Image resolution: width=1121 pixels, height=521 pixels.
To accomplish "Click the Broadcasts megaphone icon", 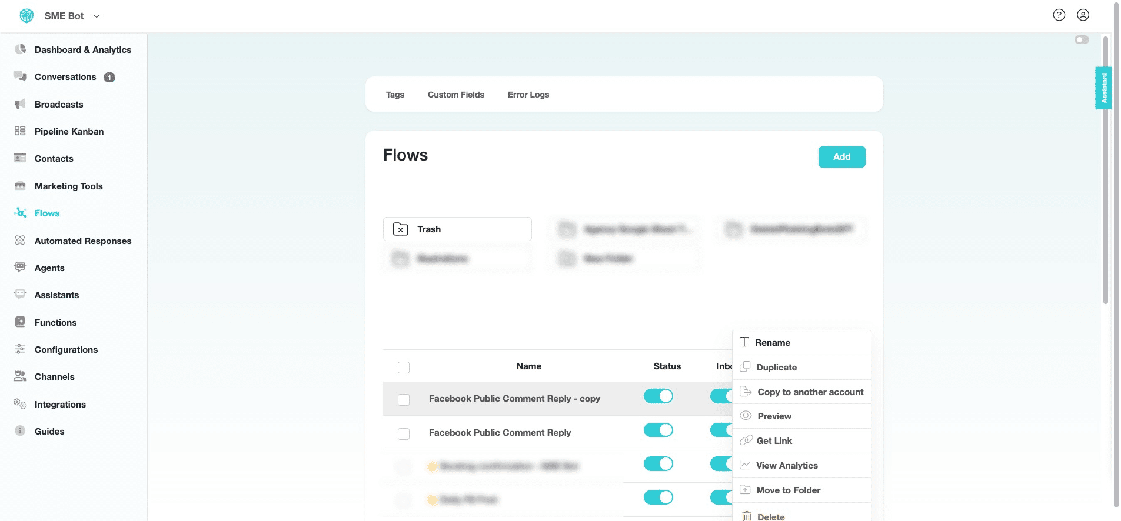I will [x=20, y=104].
